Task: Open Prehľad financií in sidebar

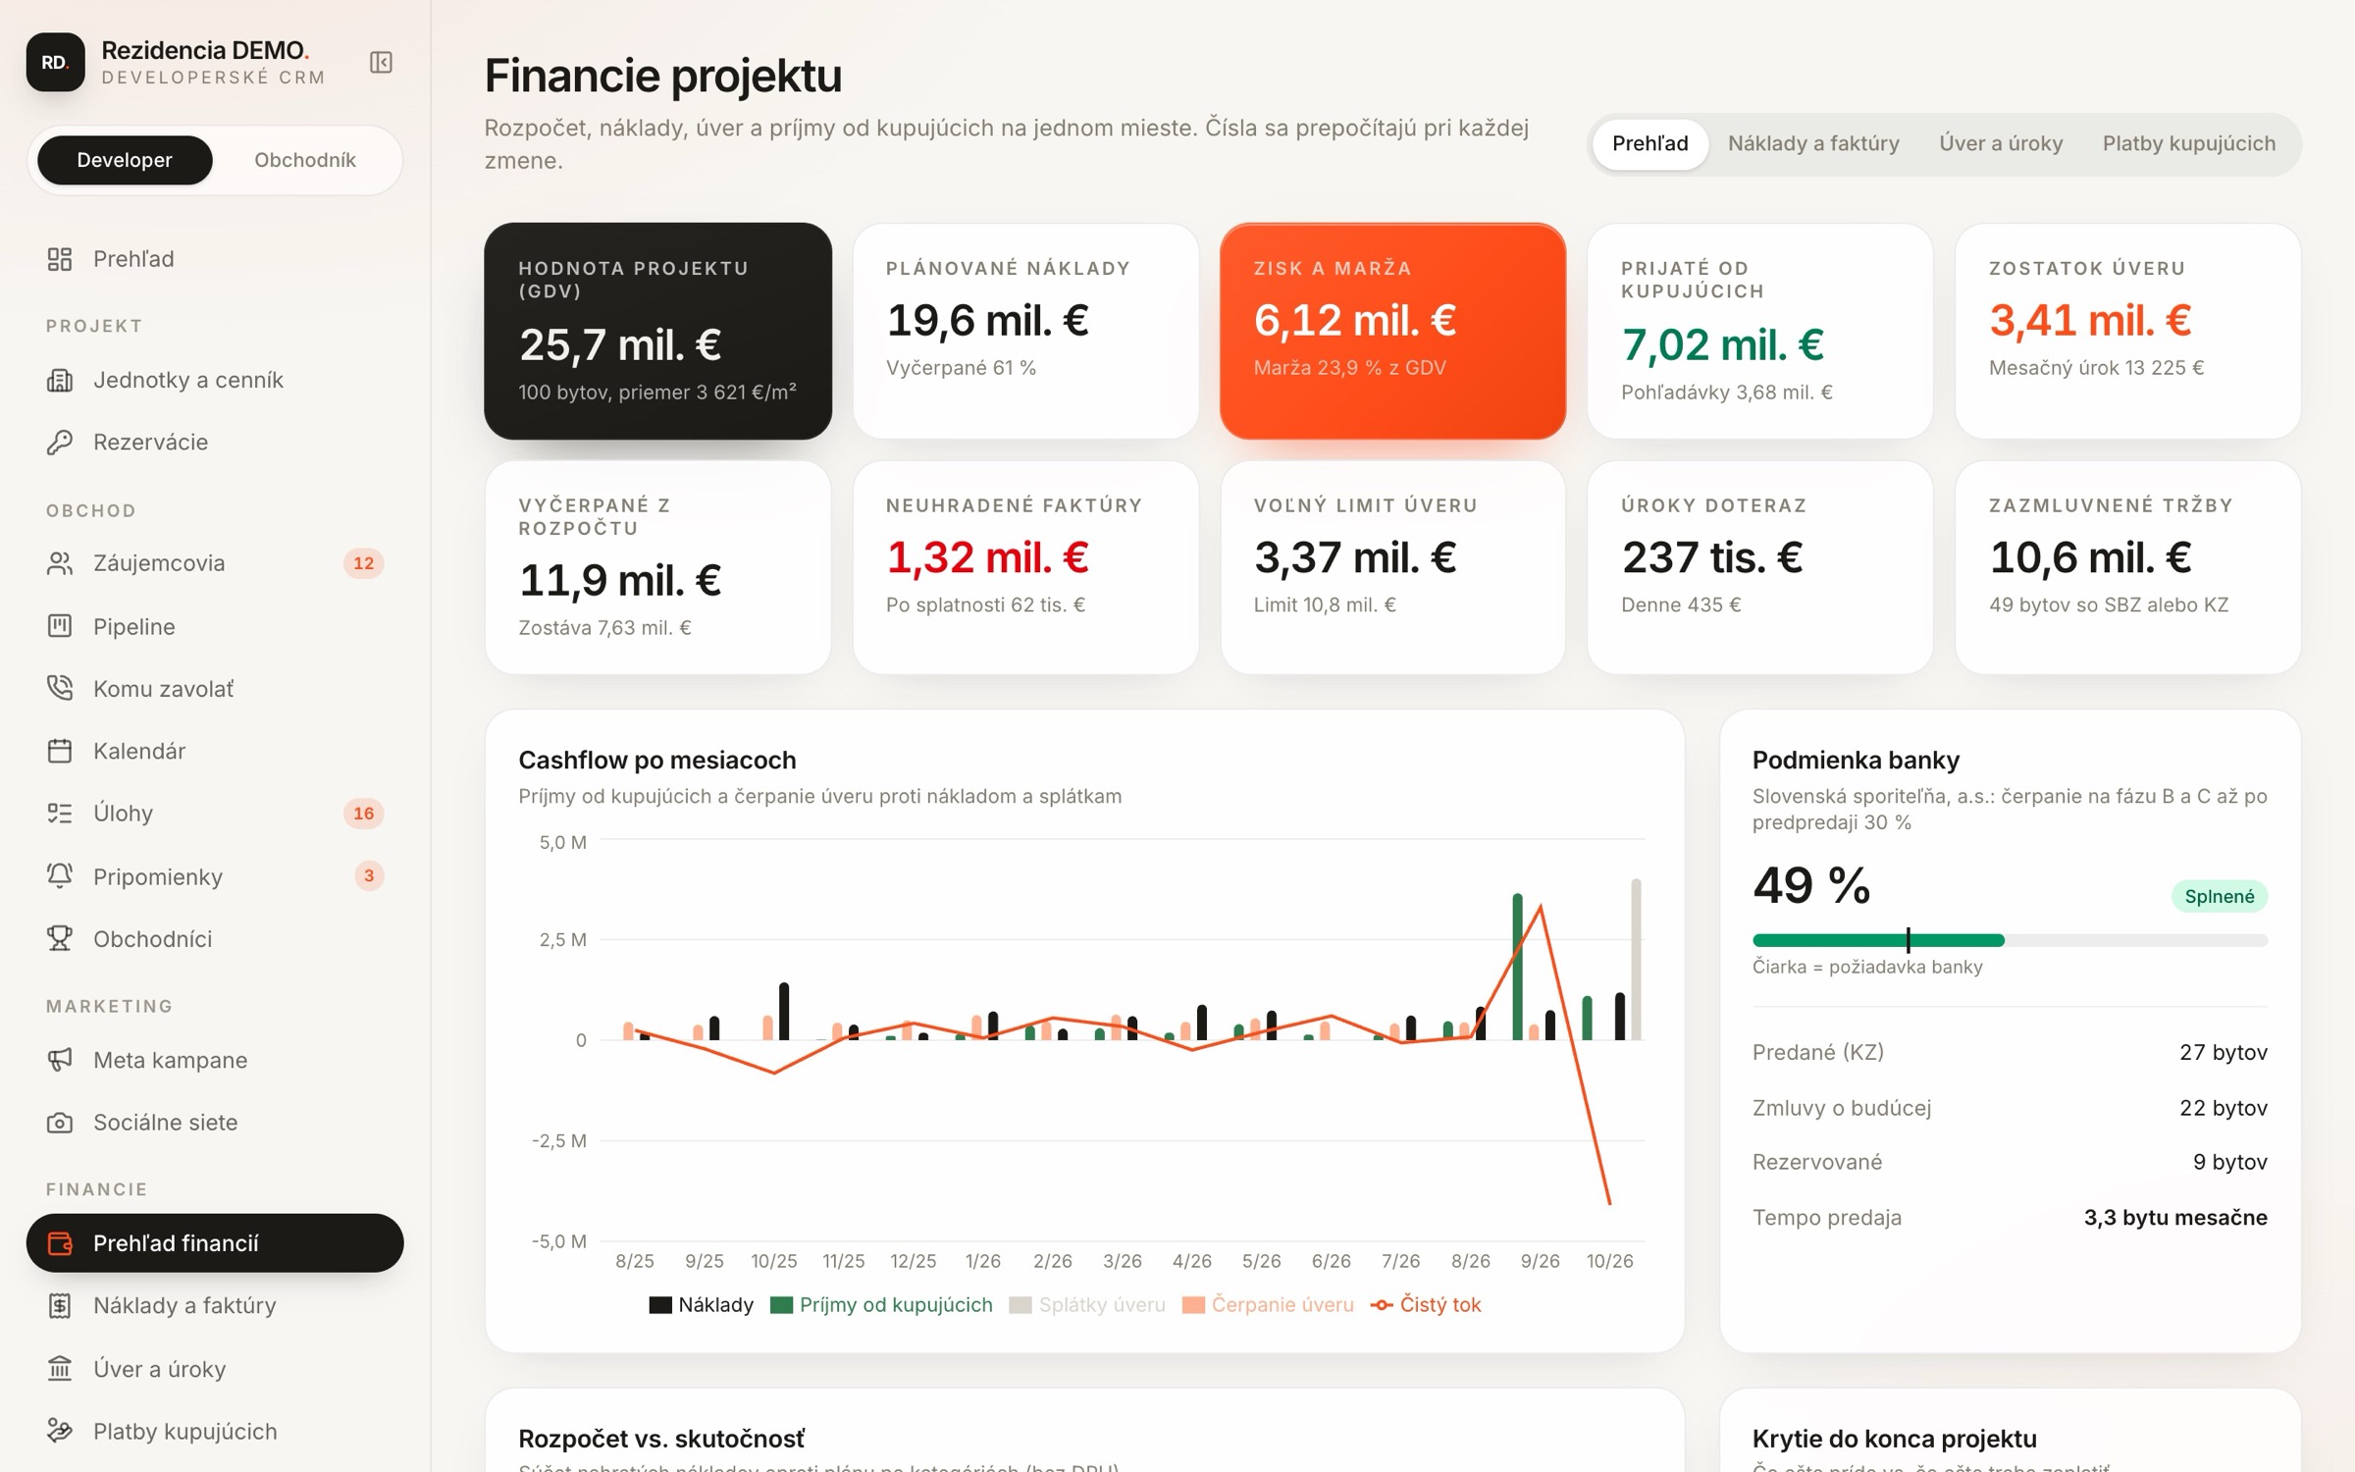Action: pyautogui.click(x=215, y=1243)
